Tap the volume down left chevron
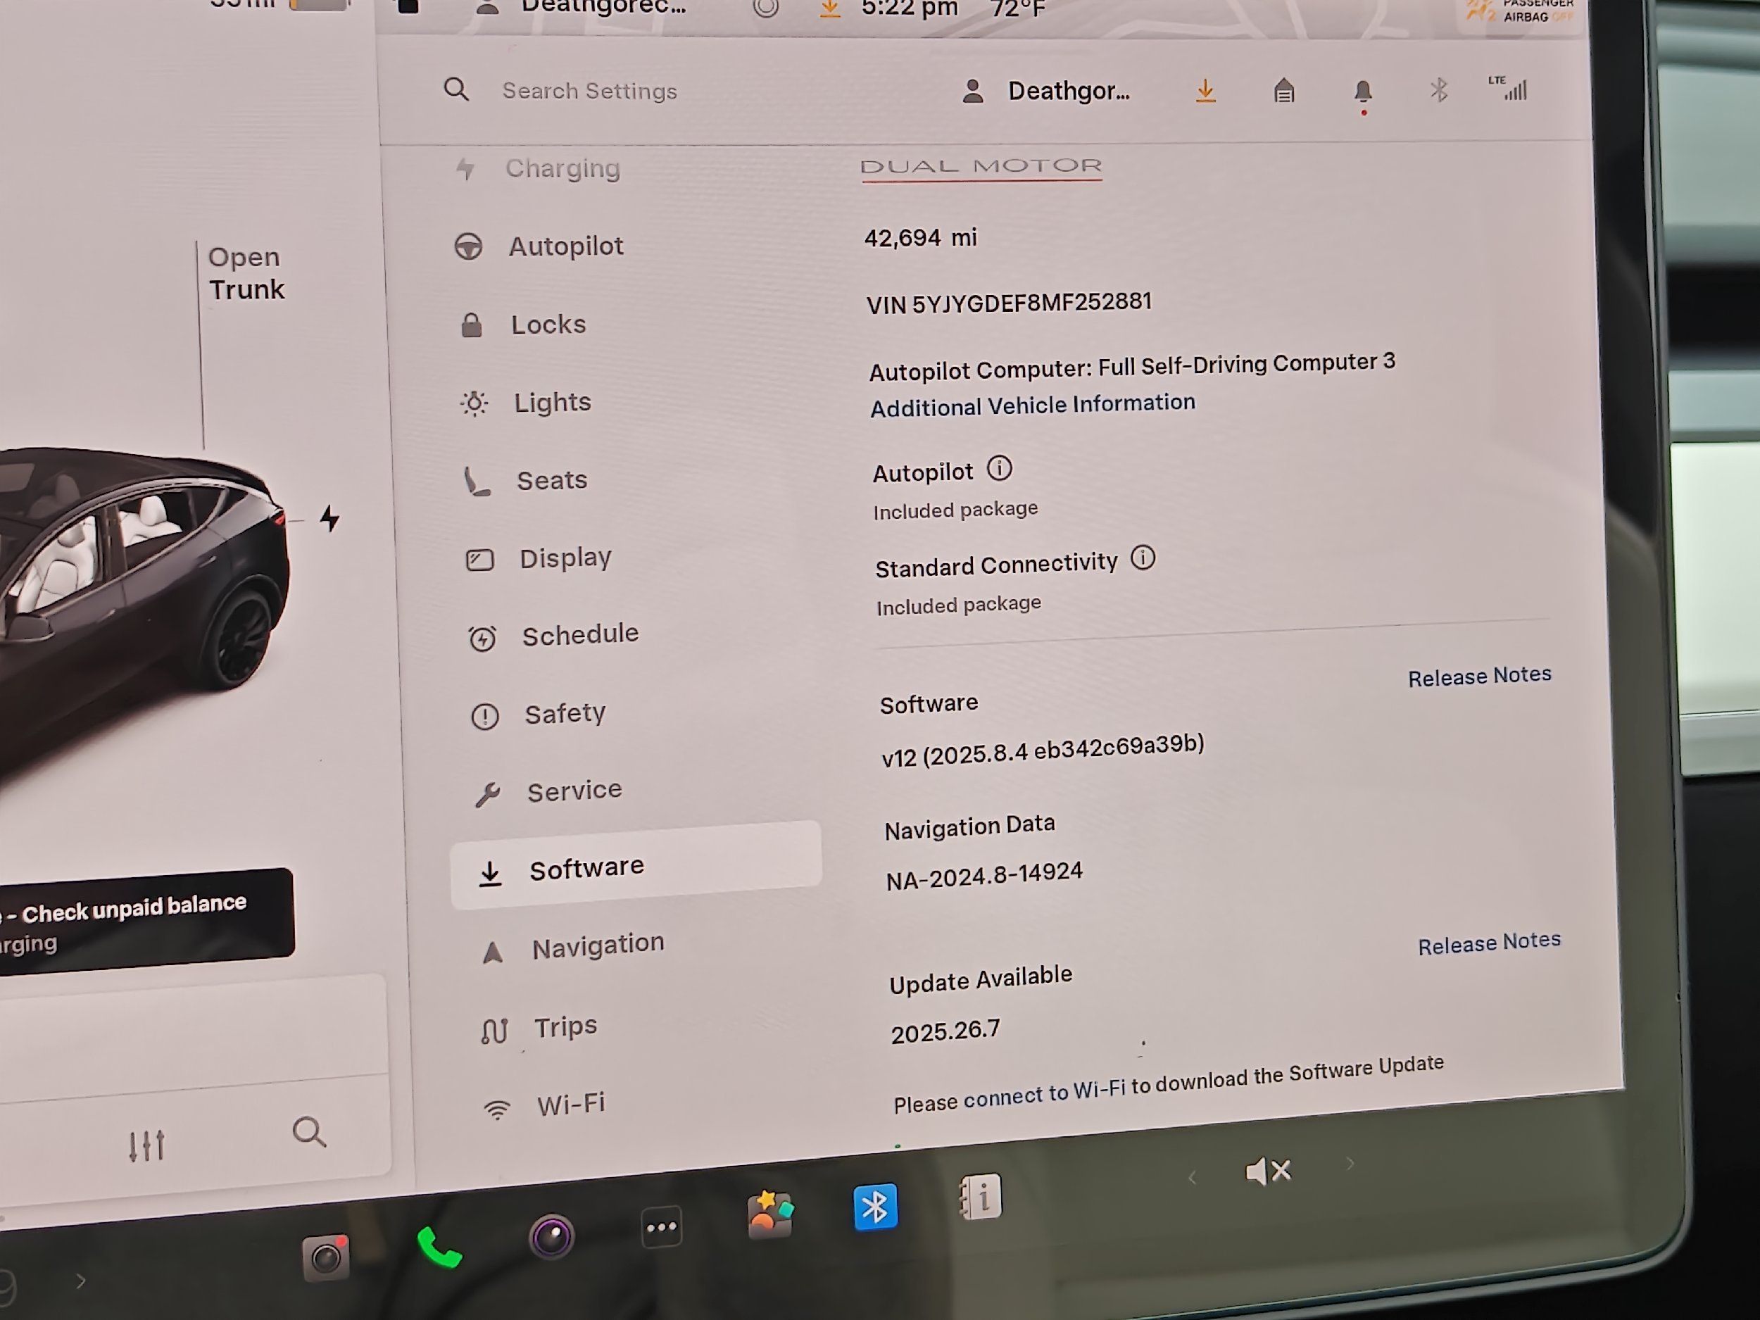The width and height of the screenshot is (1760, 1320). click(1192, 1178)
